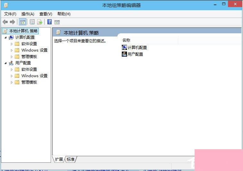Viewport: 243px width, 171px height.
Task: Expand 软件设置 under 用户配置
Action: [x=12, y=69]
